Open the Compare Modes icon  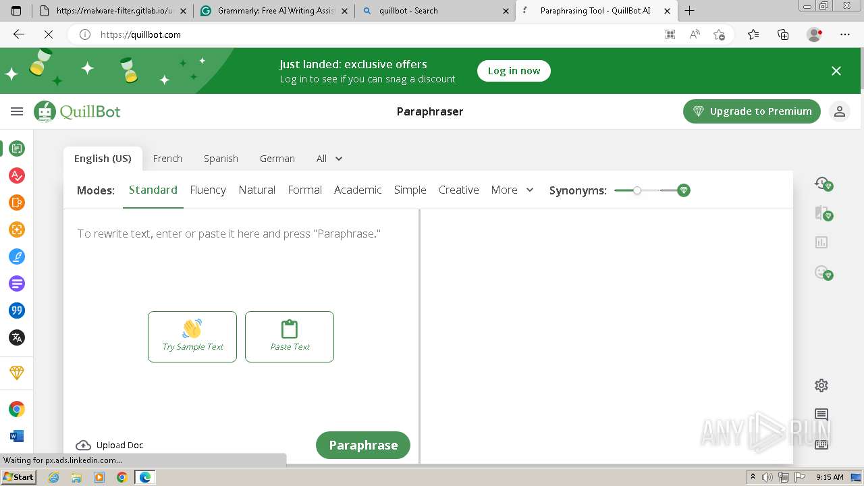coord(823,213)
